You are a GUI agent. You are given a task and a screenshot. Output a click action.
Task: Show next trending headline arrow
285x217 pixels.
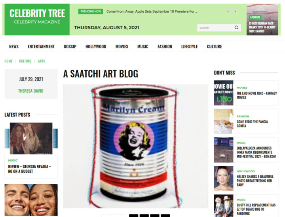[x=236, y=11]
